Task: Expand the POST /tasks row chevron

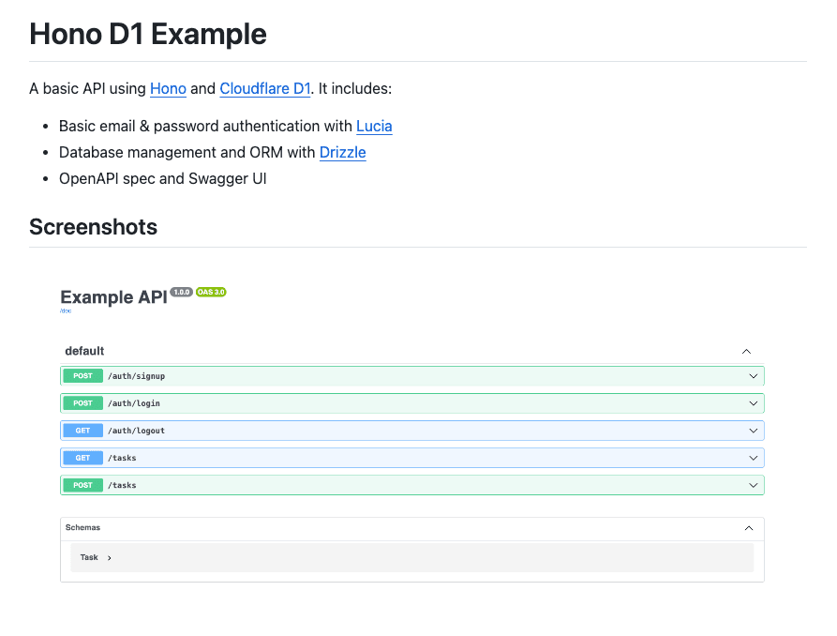Action: point(753,485)
